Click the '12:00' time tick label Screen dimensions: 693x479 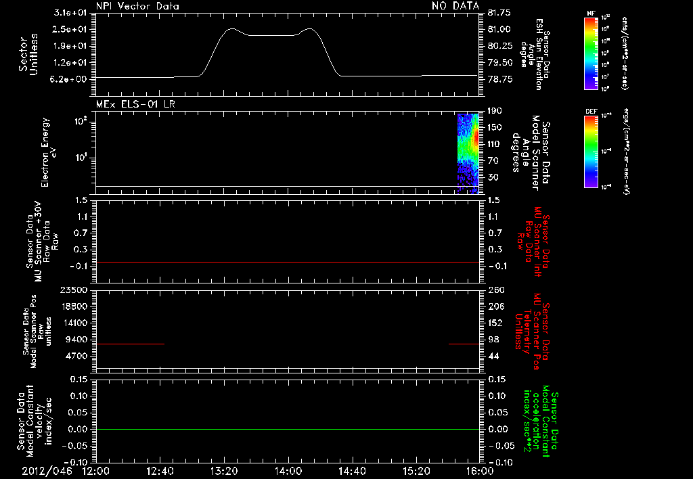click(x=96, y=471)
